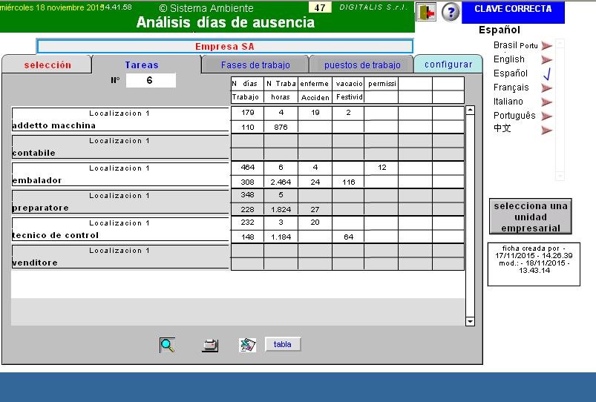Click cell value 464 for embalador
The height and width of the screenshot is (402, 596).
247,167
